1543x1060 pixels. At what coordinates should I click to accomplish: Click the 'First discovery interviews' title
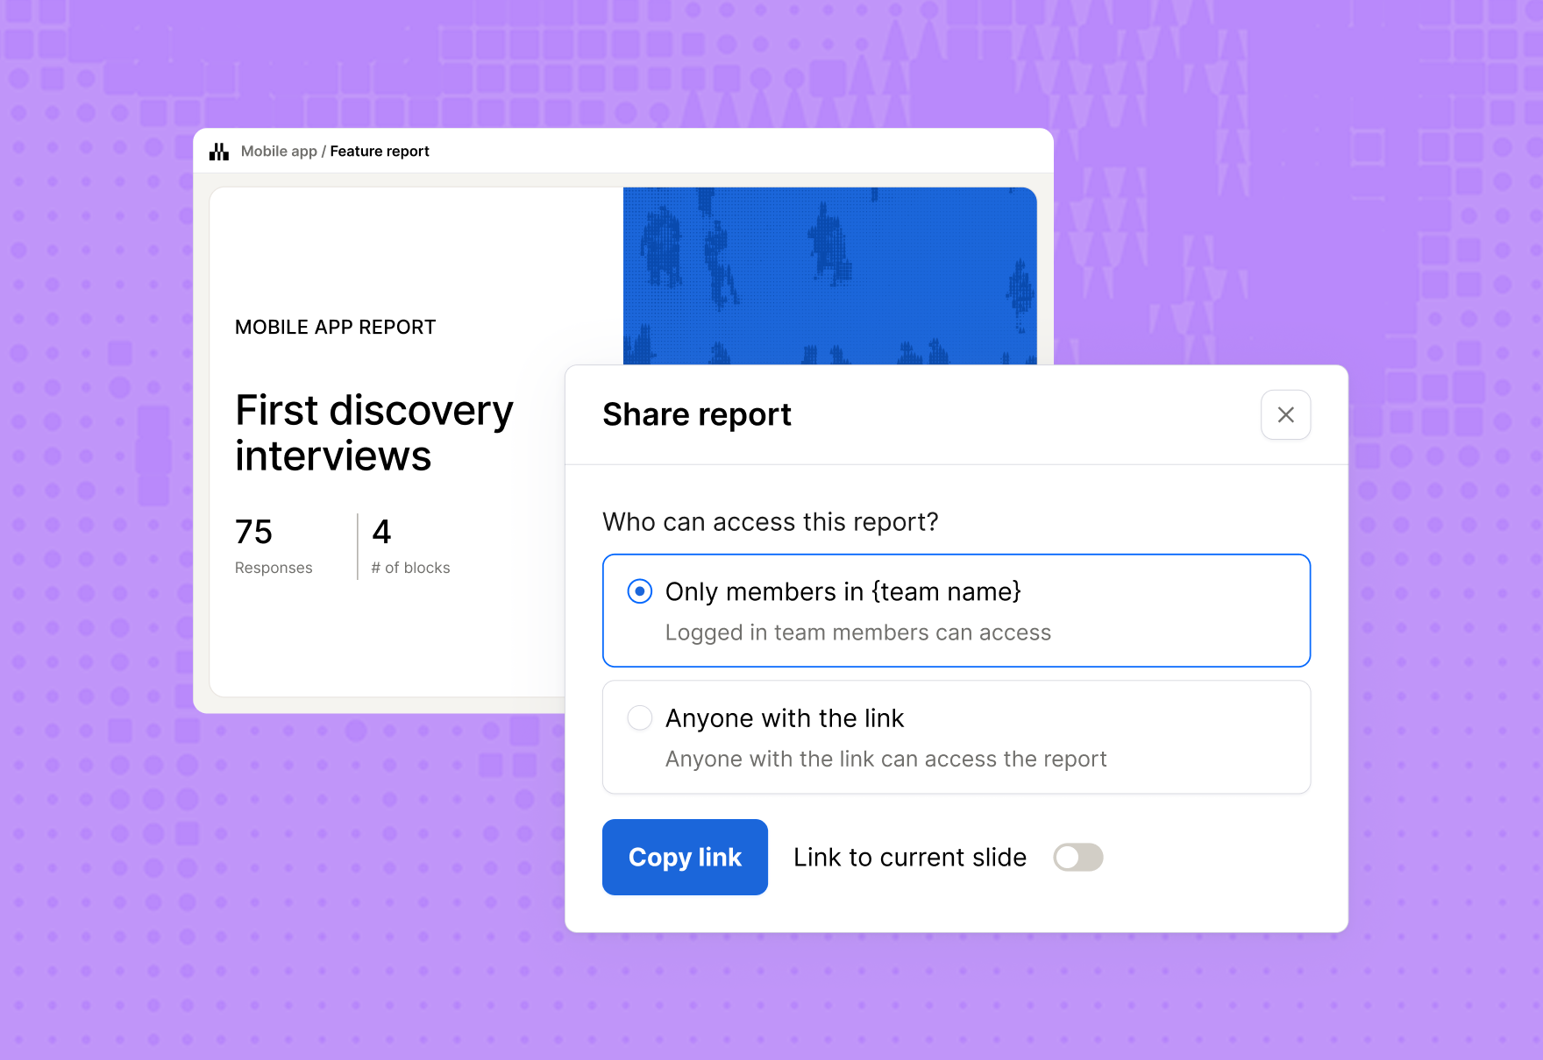374,433
